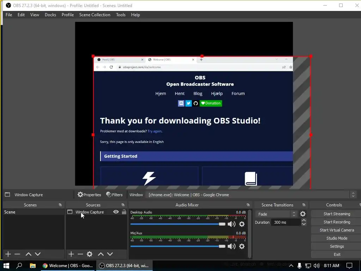Open source Properties with gear icon

point(89,195)
